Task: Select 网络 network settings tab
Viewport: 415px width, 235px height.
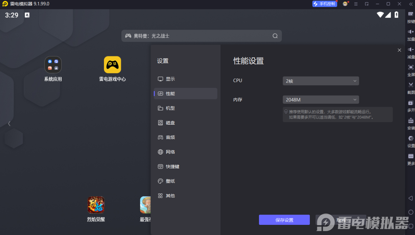Action: pos(186,152)
